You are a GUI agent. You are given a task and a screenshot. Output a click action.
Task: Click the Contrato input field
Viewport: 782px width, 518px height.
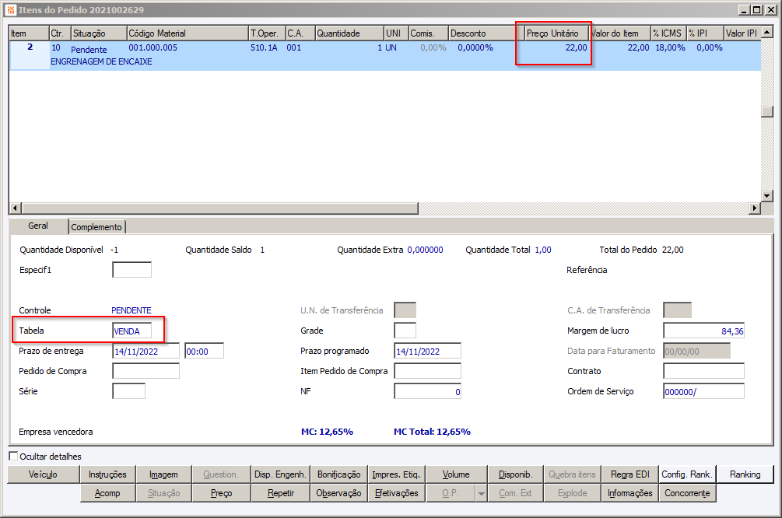tap(703, 371)
